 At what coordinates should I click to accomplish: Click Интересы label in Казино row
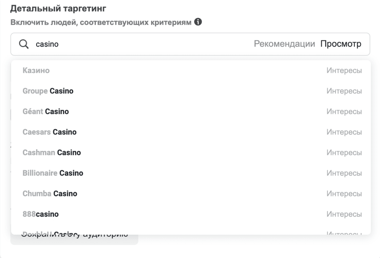[344, 70]
